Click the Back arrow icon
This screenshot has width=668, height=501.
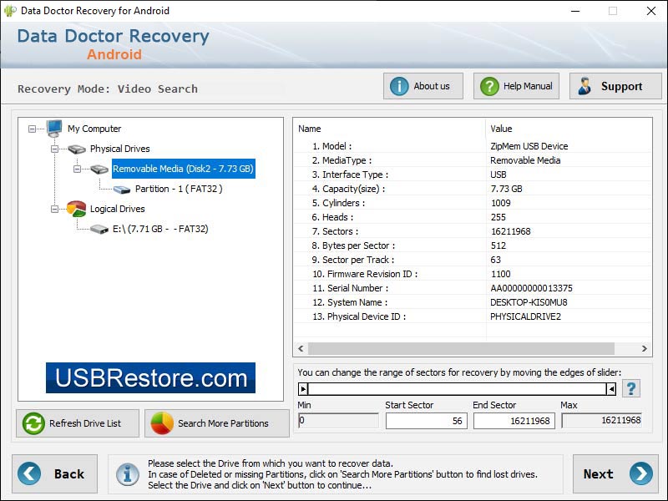pos(27,473)
